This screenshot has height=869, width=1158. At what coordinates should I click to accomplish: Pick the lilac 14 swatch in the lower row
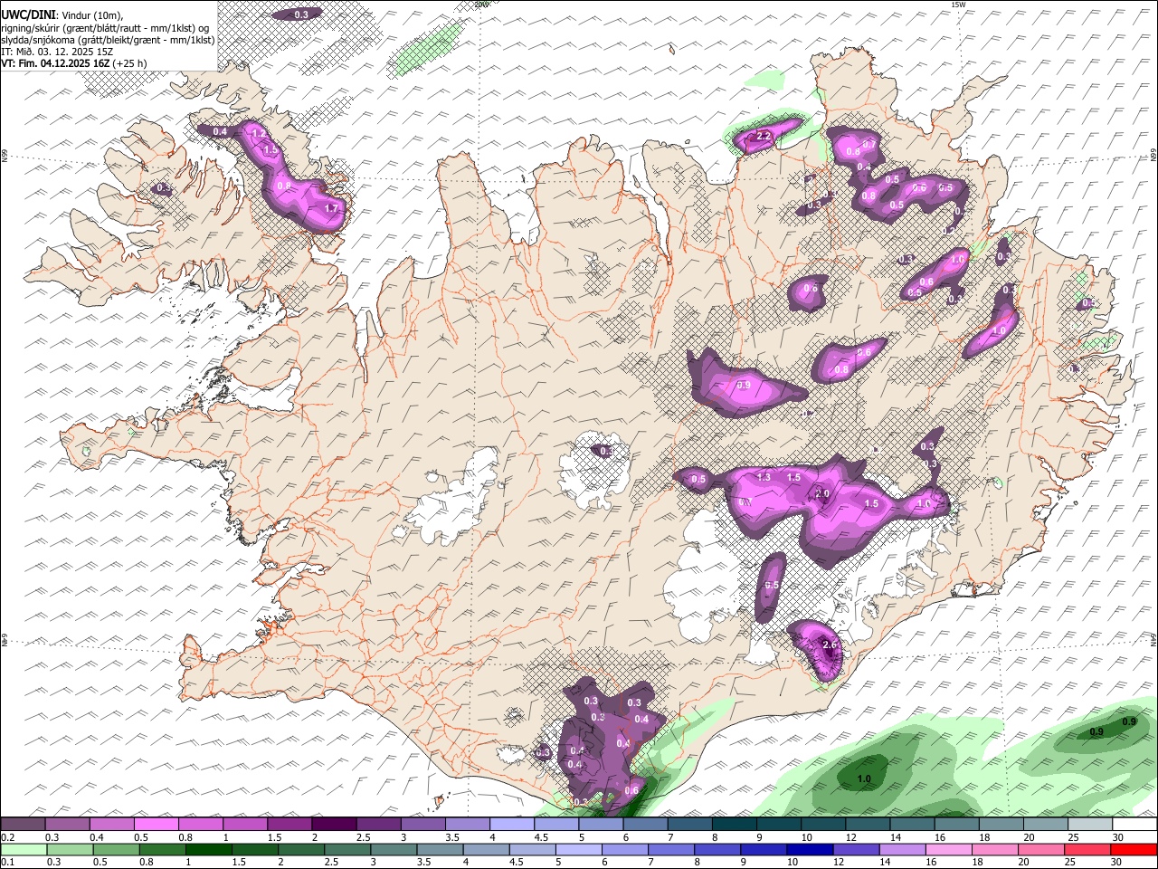coord(900,849)
